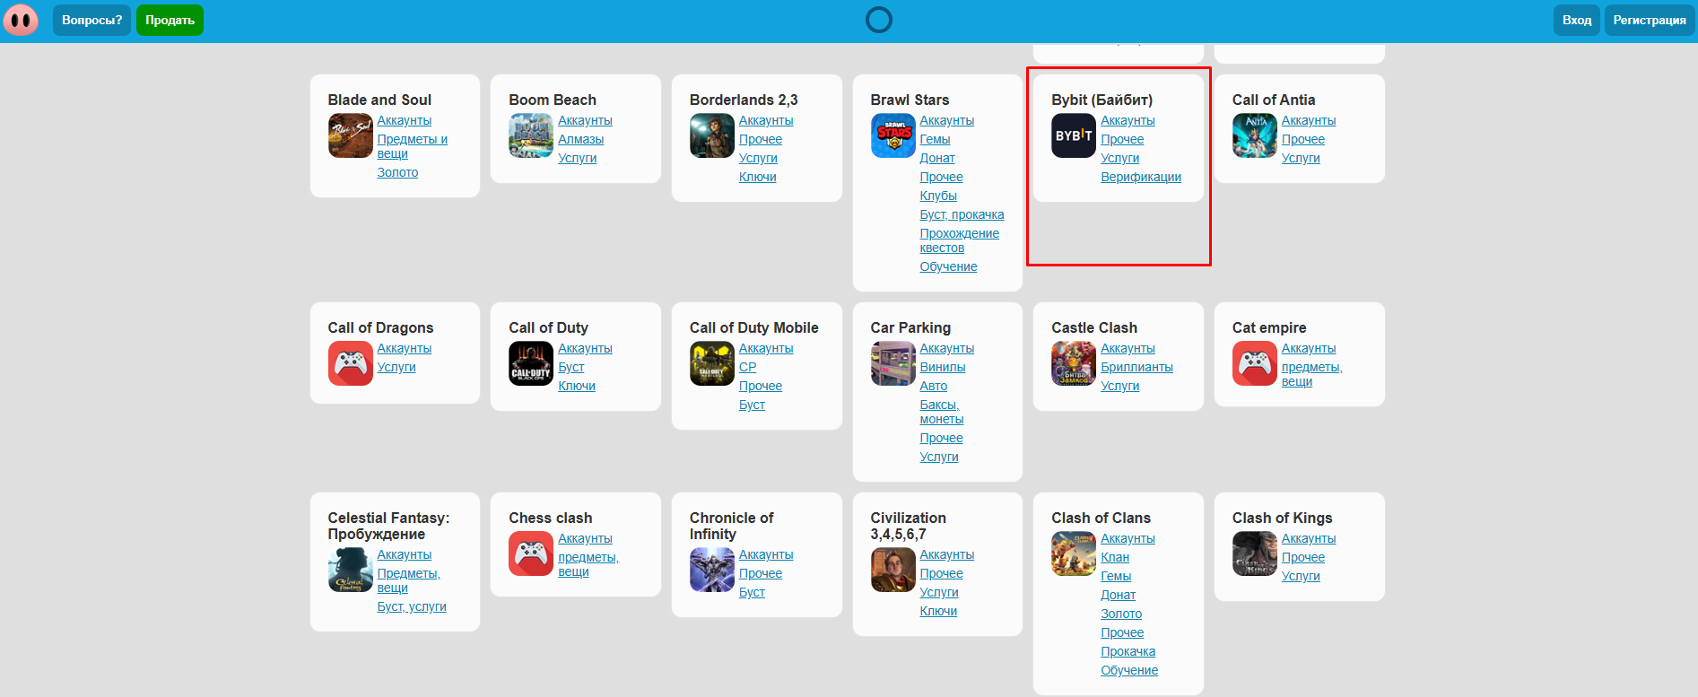The image size is (1698, 697).
Task: Open the Call of Duty game icon
Action: tap(531, 363)
